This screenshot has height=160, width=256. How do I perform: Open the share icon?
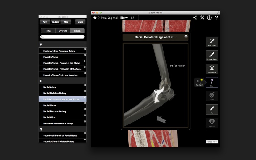point(195,18)
